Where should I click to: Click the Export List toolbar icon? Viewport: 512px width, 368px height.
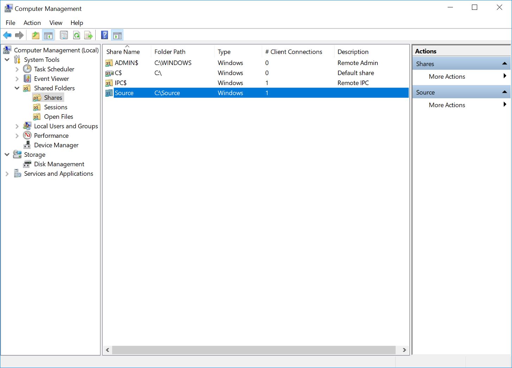click(89, 35)
